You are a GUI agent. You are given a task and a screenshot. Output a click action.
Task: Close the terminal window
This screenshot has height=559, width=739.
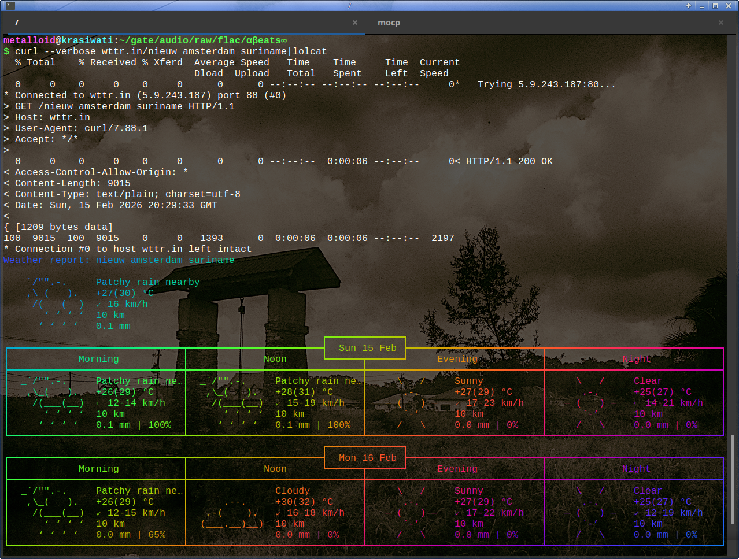(728, 5)
